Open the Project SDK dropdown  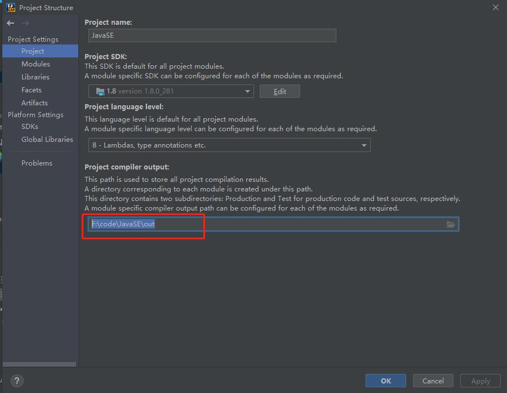point(171,91)
